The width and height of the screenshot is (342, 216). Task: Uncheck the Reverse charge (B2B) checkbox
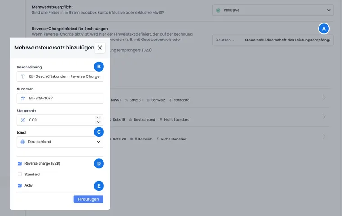click(20, 163)
